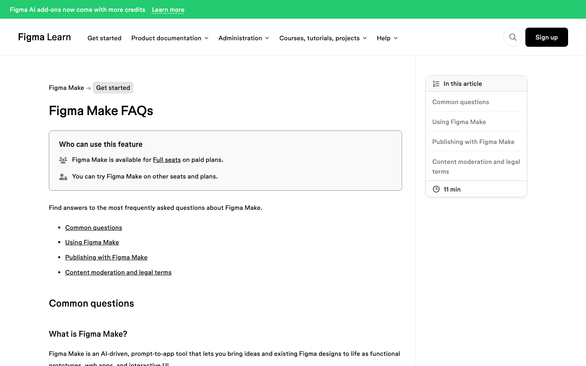
Task: Click the In this article list icon
Action: 436,84
